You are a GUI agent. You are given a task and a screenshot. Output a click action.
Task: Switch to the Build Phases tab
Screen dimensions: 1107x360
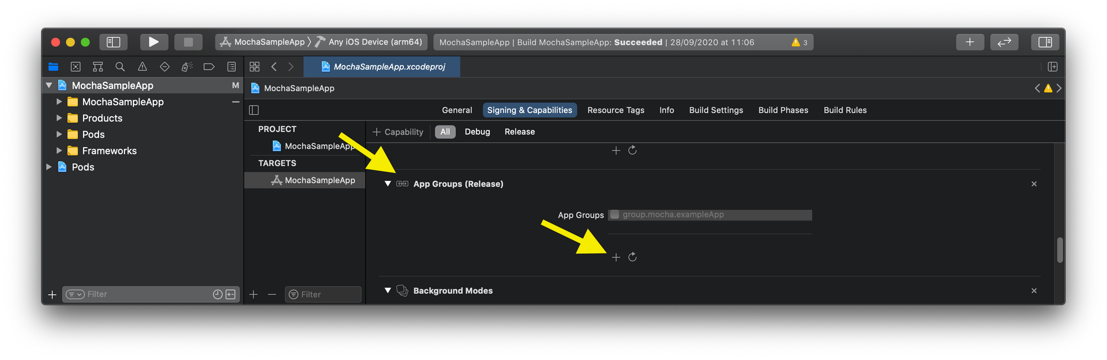pyautogui.click(x=783, y=110)
